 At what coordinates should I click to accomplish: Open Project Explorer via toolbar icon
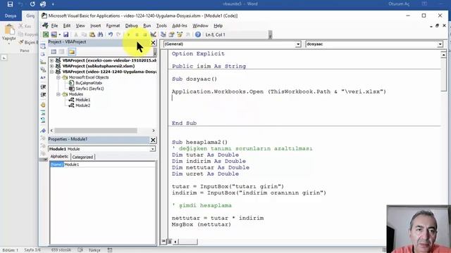[x=163, y=34]
